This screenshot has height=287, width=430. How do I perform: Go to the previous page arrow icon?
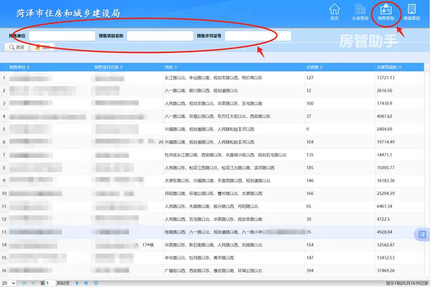[x=33, y=283]
